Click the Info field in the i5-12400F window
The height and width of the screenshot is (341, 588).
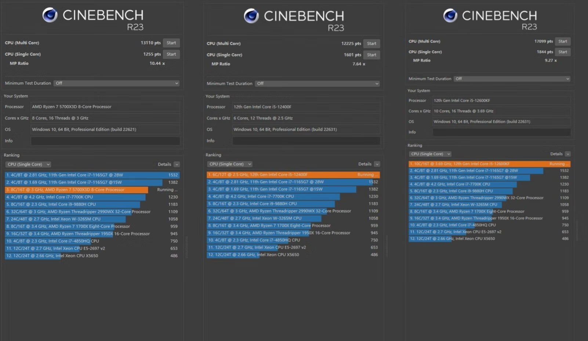[x=306, y=141]
